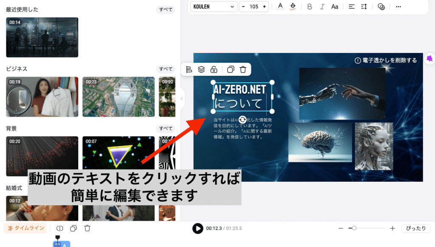Increase font size with plus button

264,7
